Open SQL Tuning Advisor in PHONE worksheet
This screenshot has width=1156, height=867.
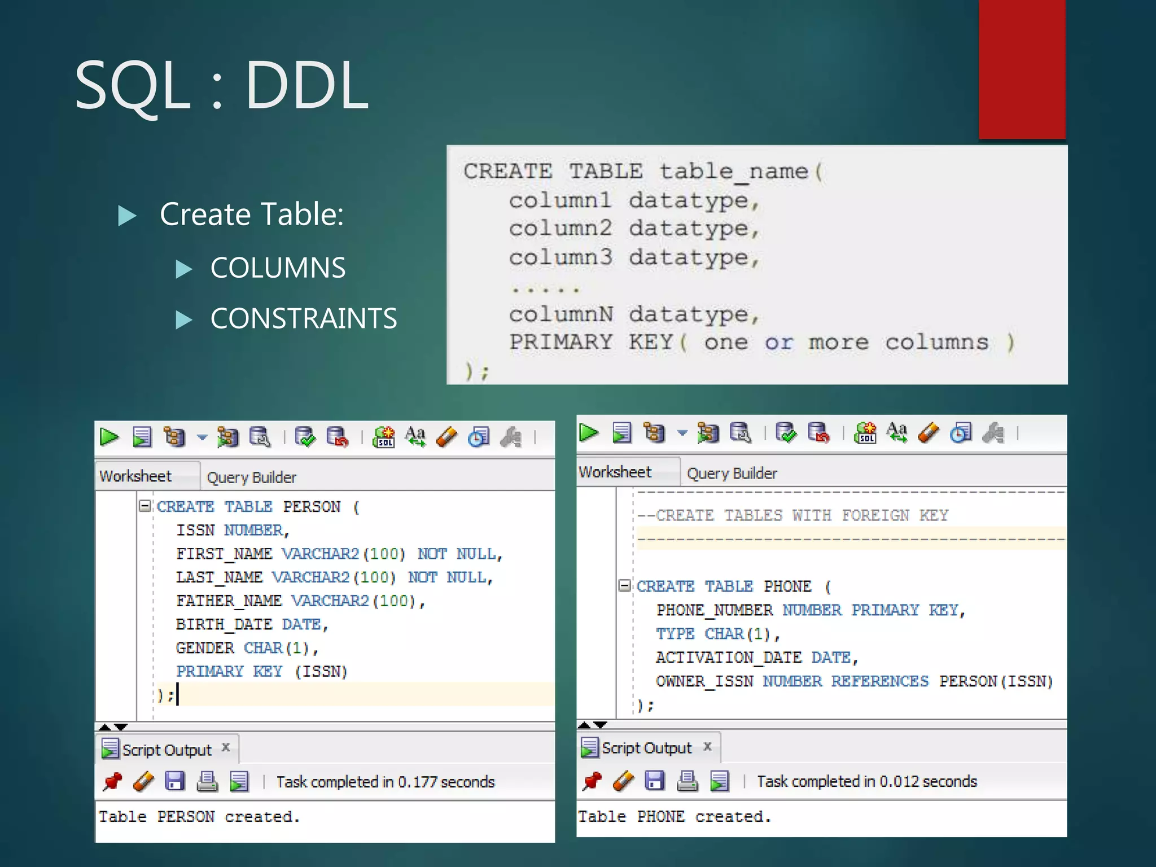(741, 433)
